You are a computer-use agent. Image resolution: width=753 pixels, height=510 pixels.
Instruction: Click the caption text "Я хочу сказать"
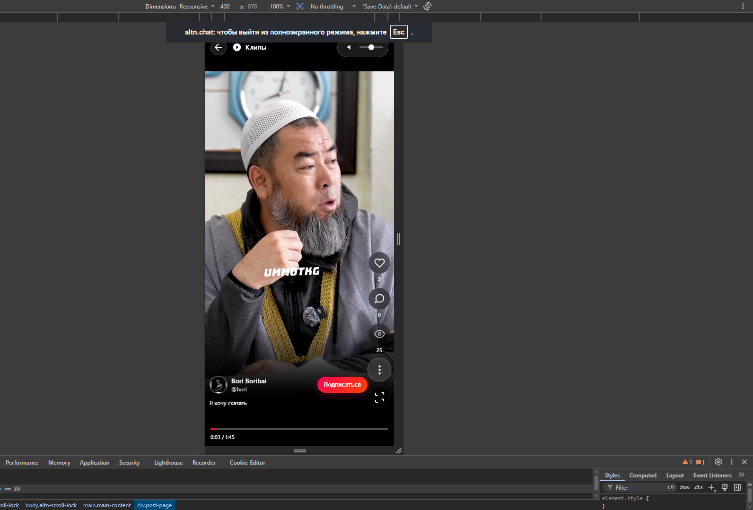point(228,403)
